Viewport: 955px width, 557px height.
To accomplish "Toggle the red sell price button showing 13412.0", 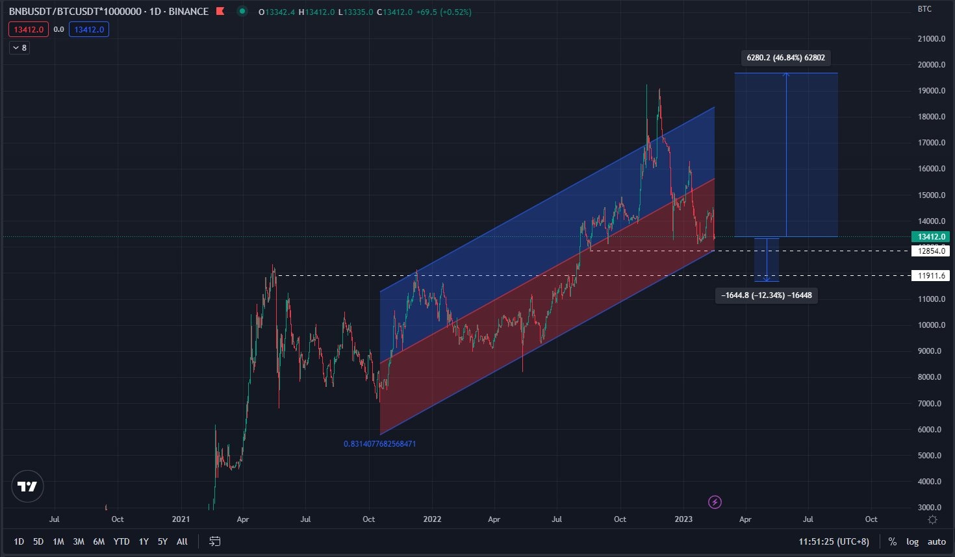I will click(28, 29).
